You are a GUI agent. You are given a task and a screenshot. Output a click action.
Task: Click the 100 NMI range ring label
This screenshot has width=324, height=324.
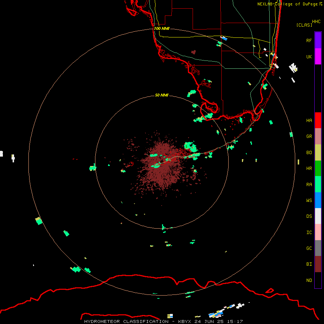click(162, 28)
